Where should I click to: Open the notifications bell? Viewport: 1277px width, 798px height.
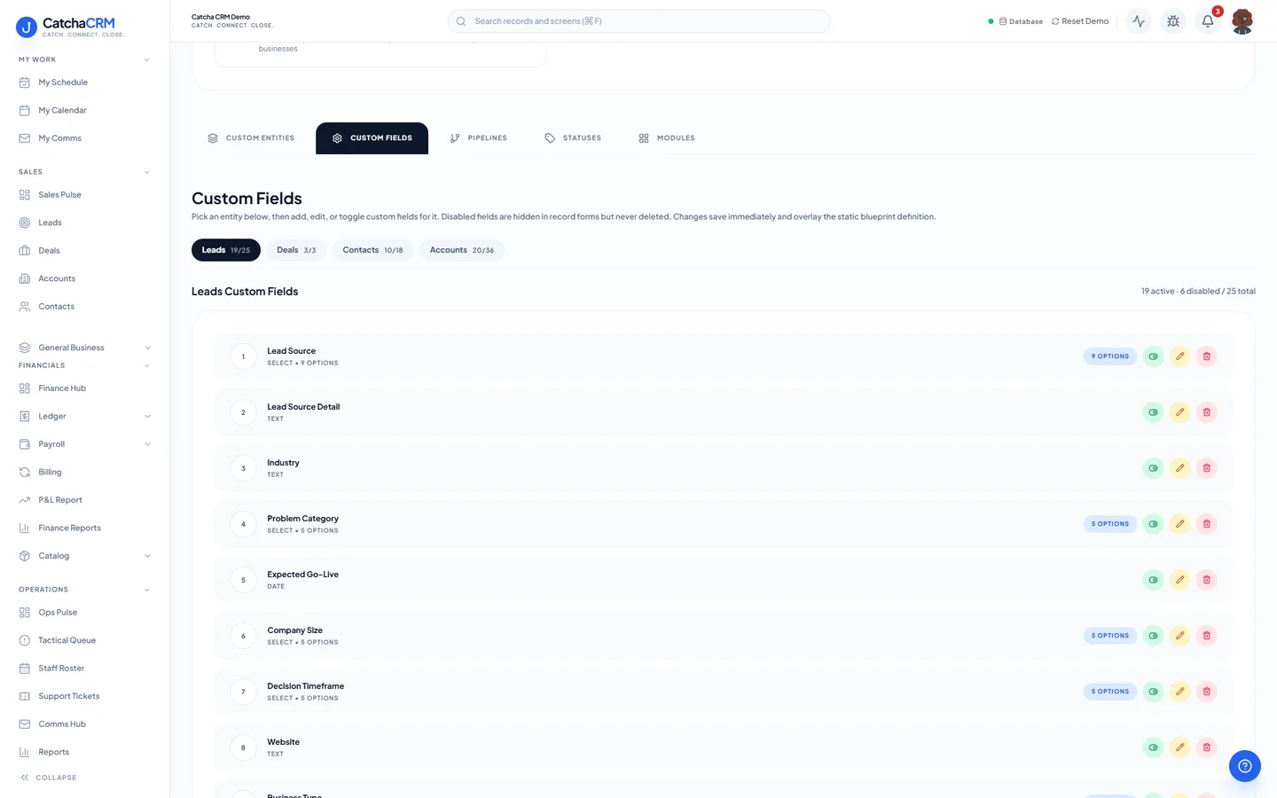(x=1208, y=21)
